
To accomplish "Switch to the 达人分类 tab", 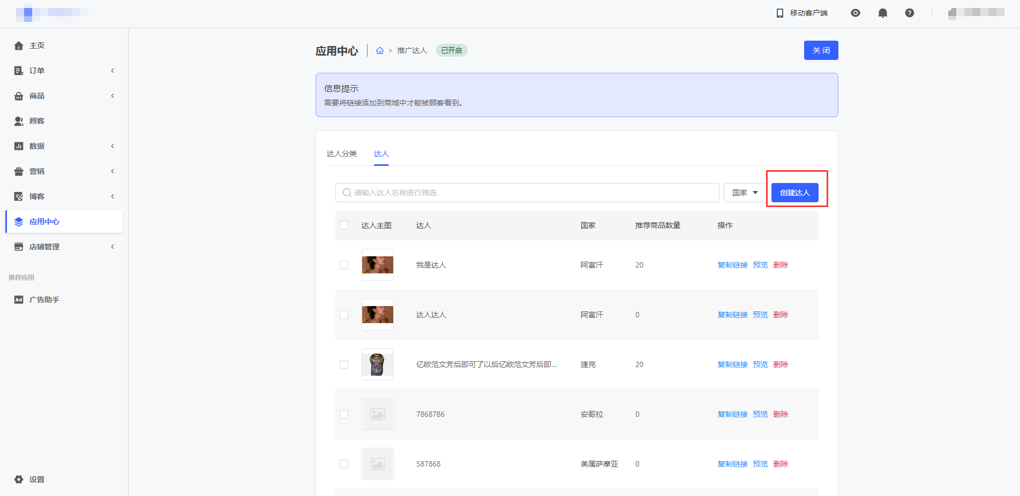I will [342, 154].
